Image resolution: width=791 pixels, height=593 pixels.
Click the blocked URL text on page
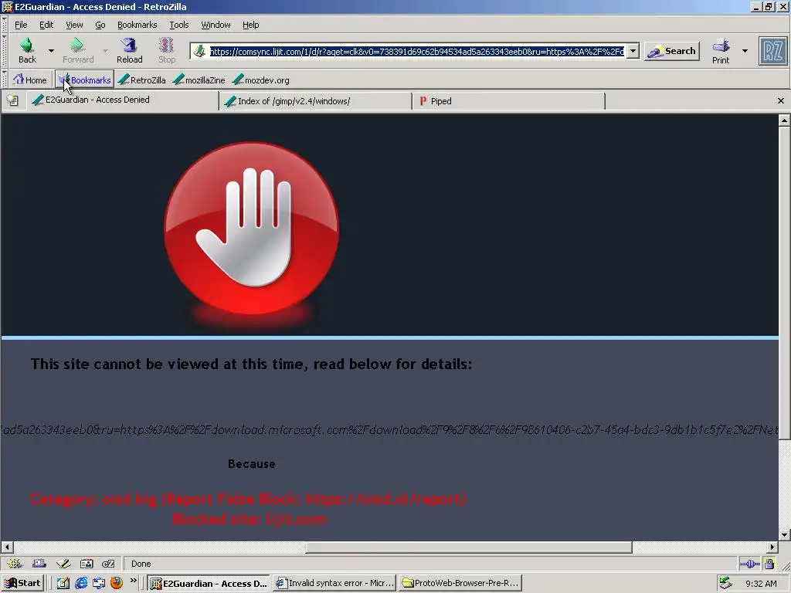pos(389,429)
